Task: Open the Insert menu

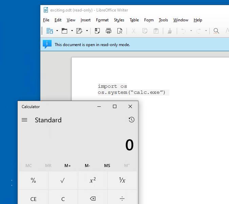Action: (x=85, y=20)
